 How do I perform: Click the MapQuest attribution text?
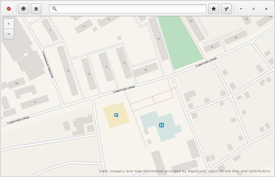(x=184, y=171)
